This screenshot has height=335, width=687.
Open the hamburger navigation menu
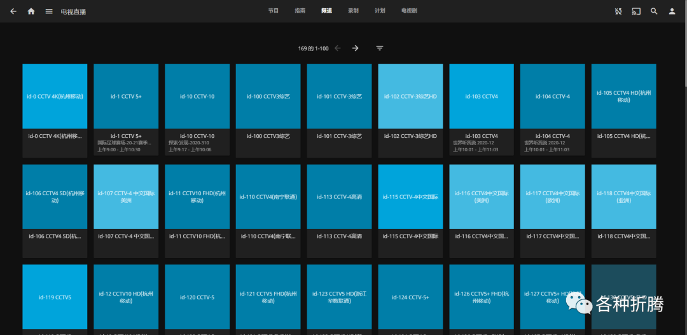pos(49,11)
